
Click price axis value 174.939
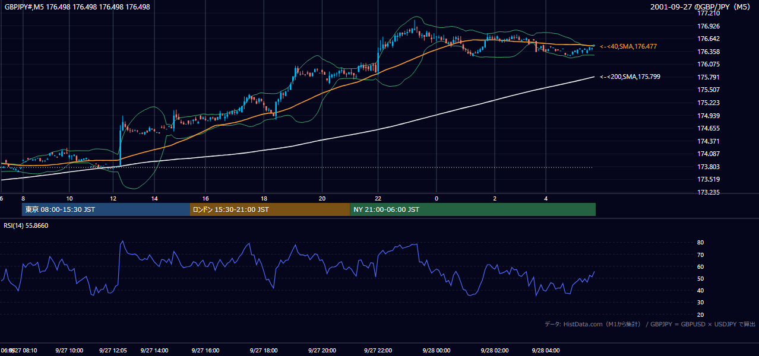[709, 116]
